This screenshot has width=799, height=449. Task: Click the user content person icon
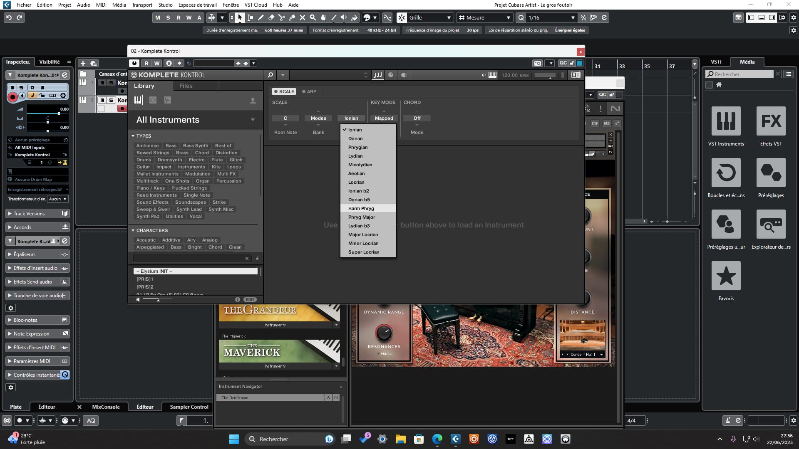(253, 101)
